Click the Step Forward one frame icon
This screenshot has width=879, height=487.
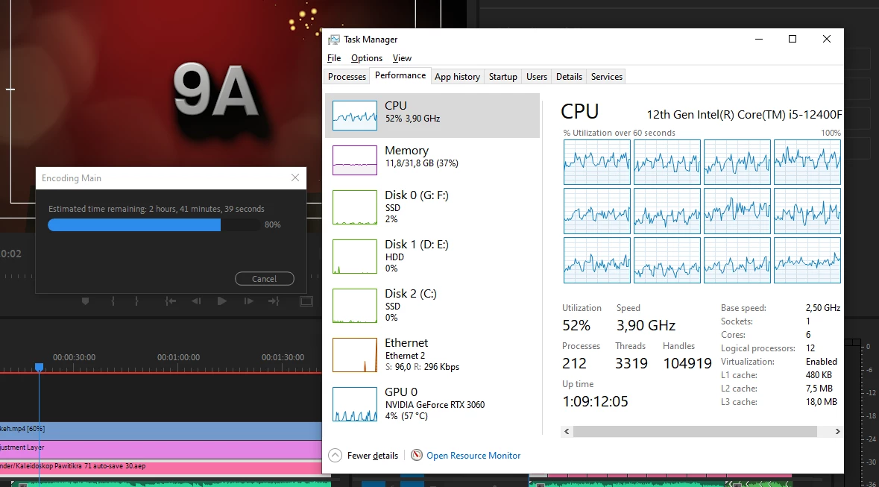248,301
